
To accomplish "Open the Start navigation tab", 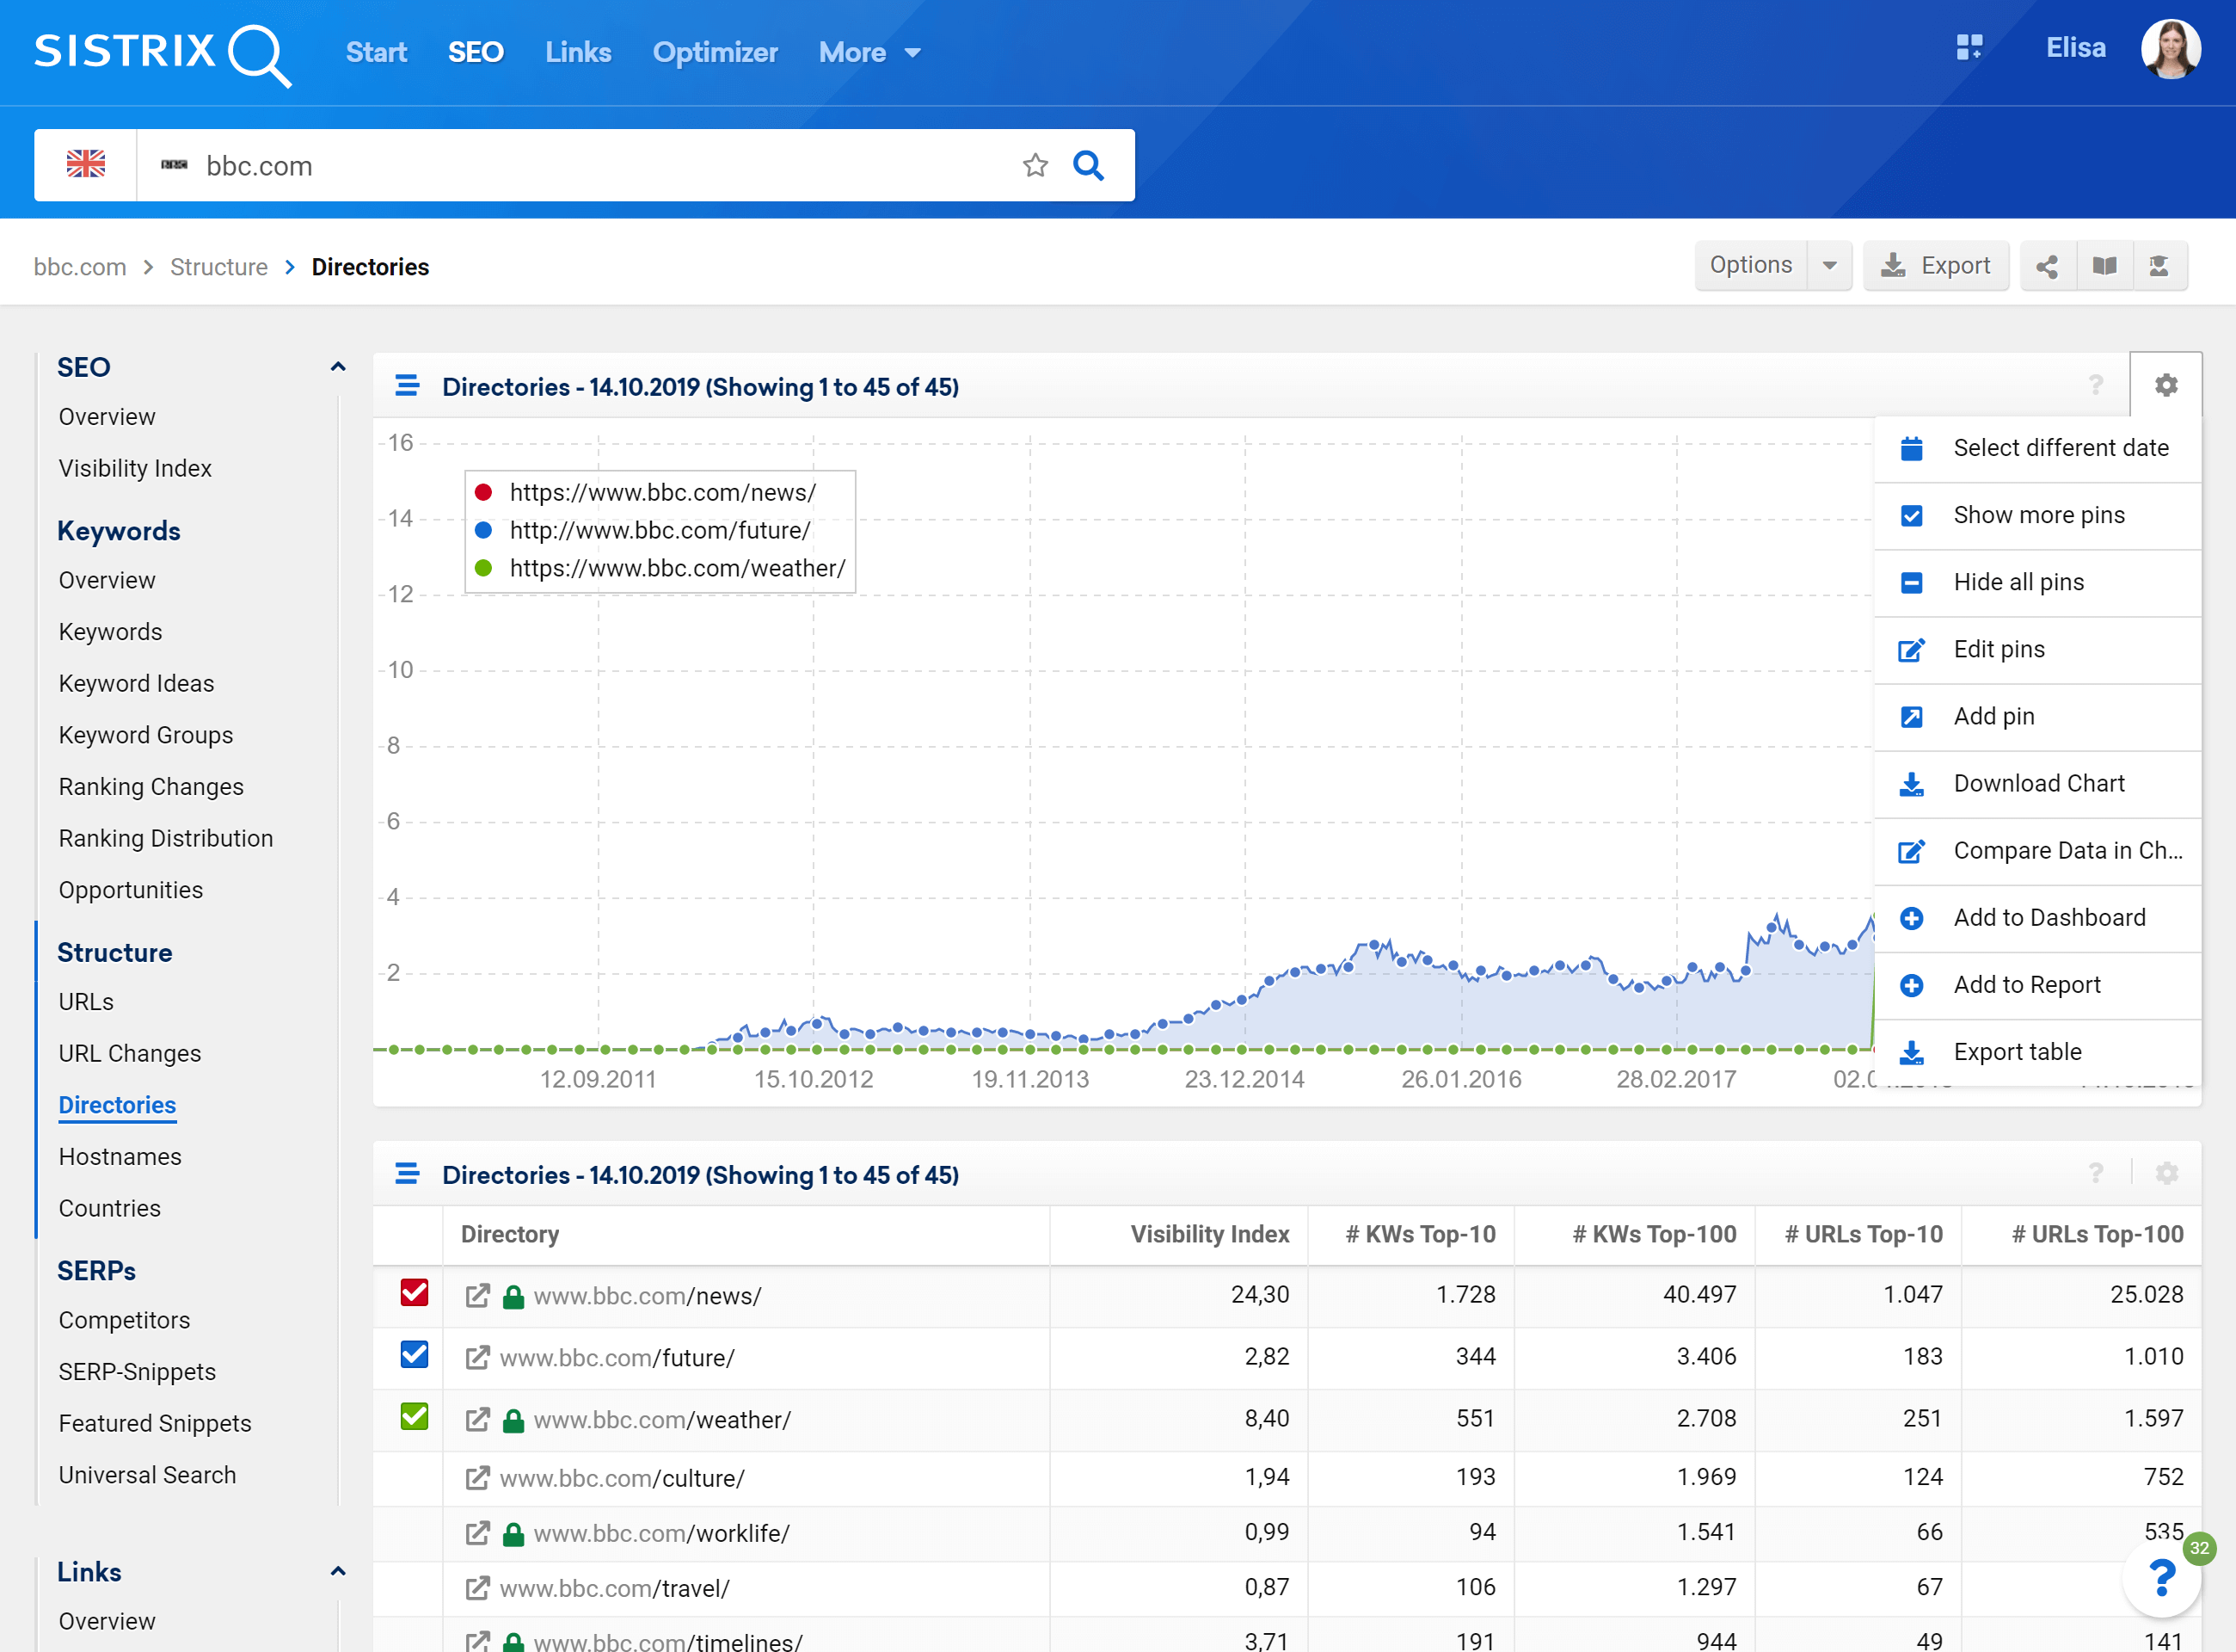I will tap(376, 52).
